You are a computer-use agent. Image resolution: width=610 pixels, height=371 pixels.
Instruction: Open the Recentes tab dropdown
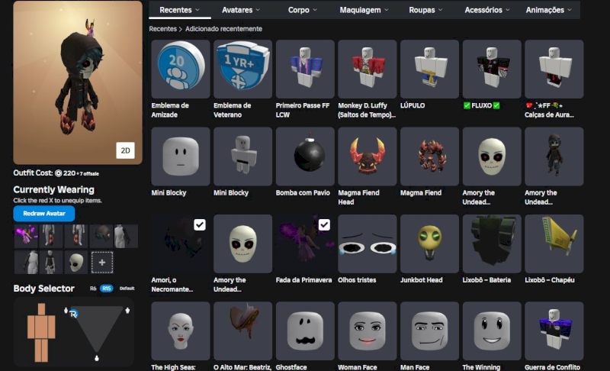tap(180, 10)
